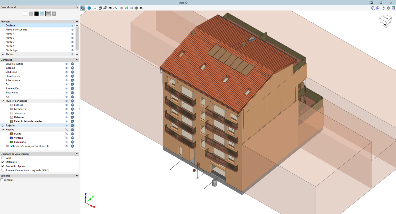Click the coordinate axes display icon
Screen dimensions: 396x214
pyautogui.click(x=95, y=8)
